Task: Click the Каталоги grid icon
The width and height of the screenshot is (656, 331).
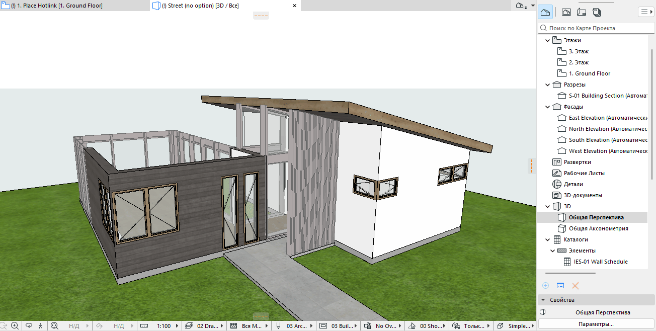Action: [557, 239]
